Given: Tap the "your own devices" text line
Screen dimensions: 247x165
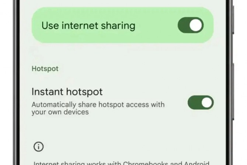Looking at the screenshot, I should (60, 112).
